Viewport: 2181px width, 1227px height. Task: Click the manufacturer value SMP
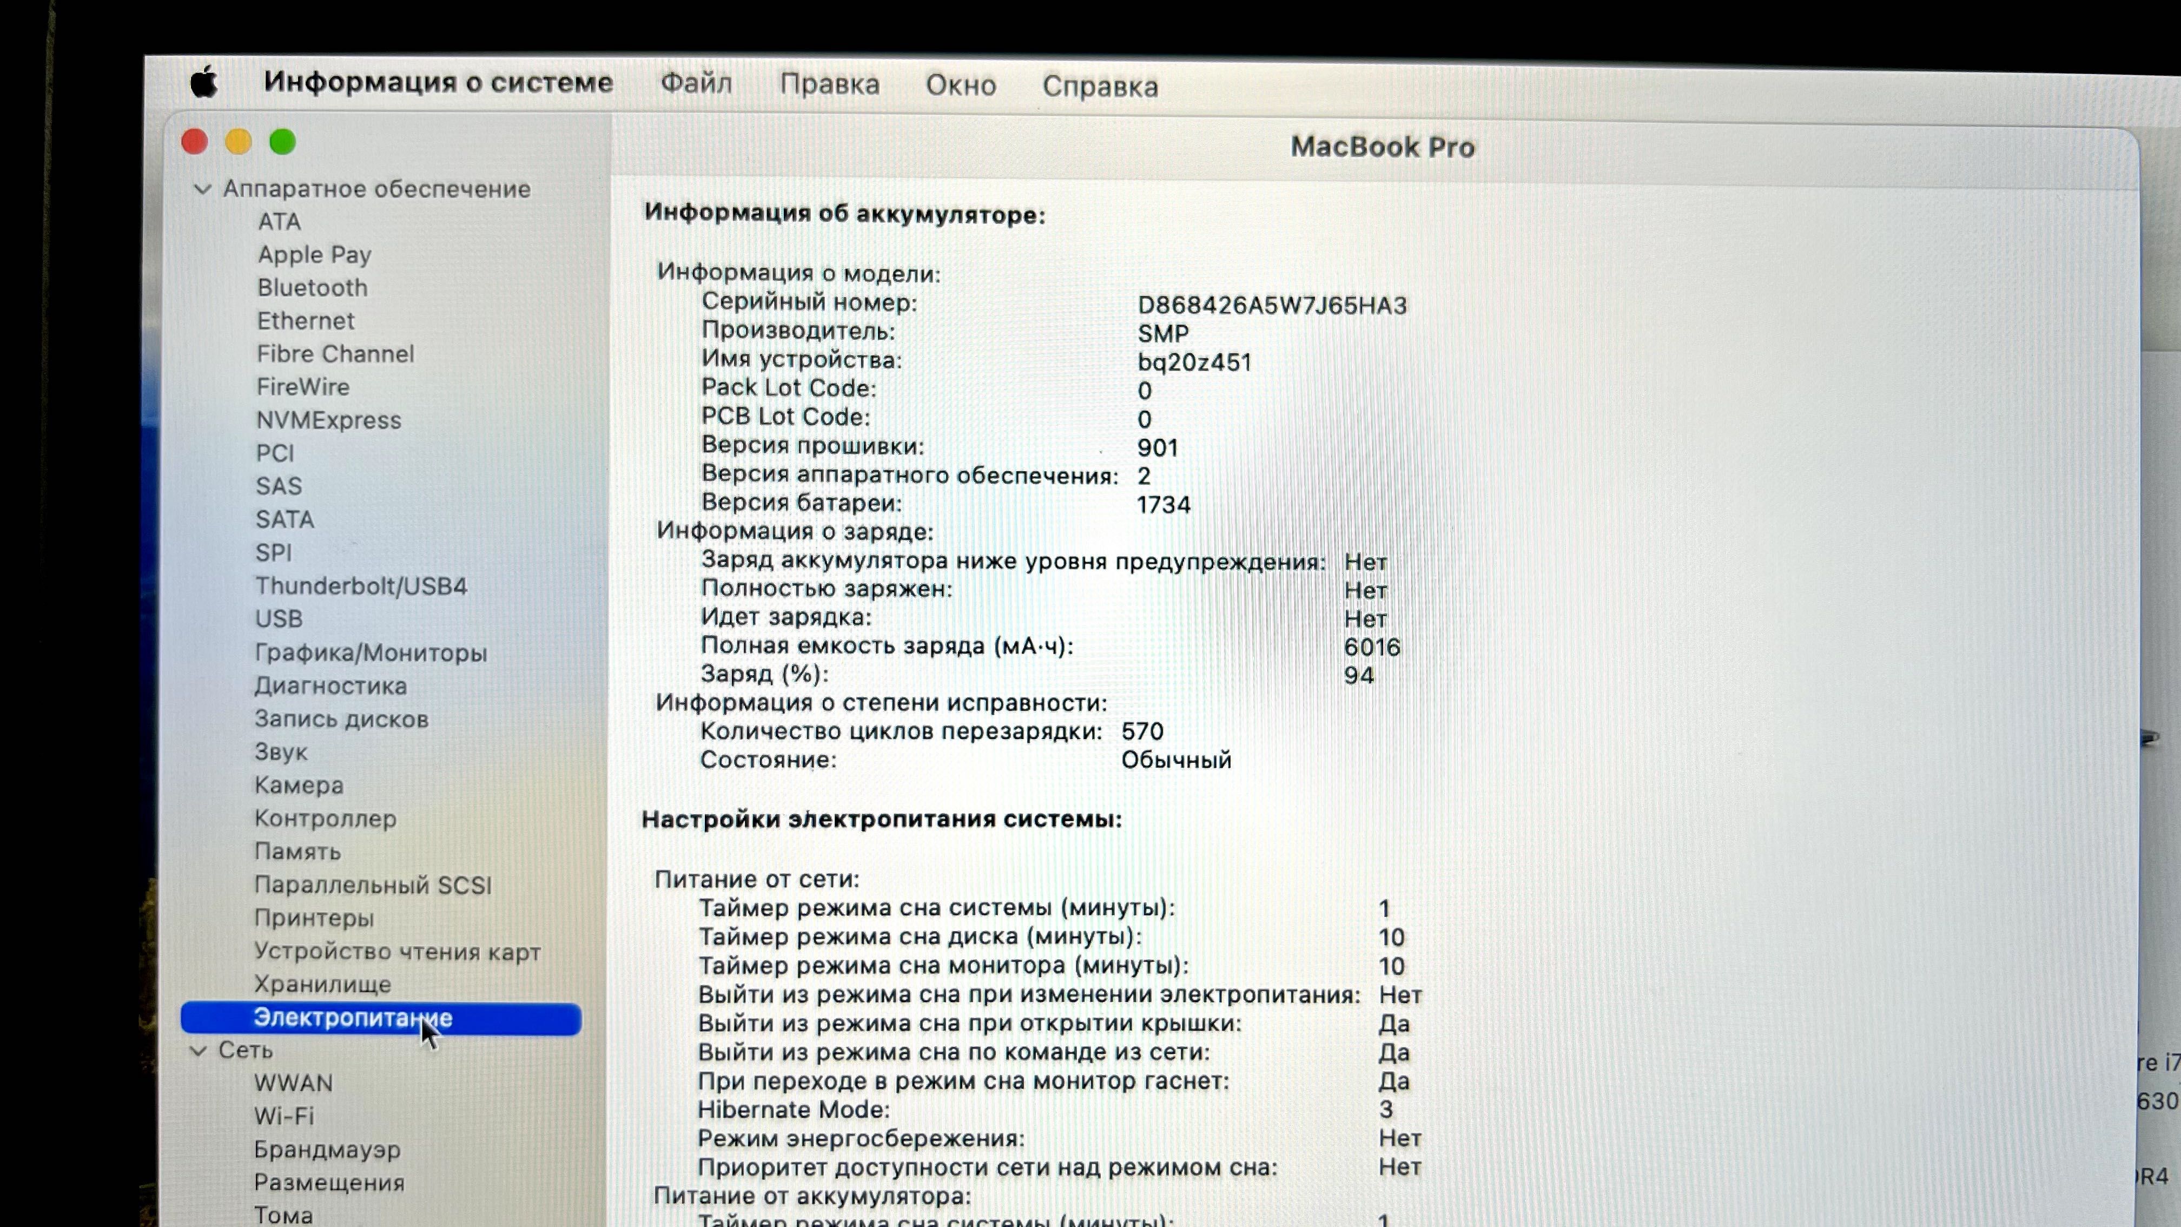tap(1162, 334)
